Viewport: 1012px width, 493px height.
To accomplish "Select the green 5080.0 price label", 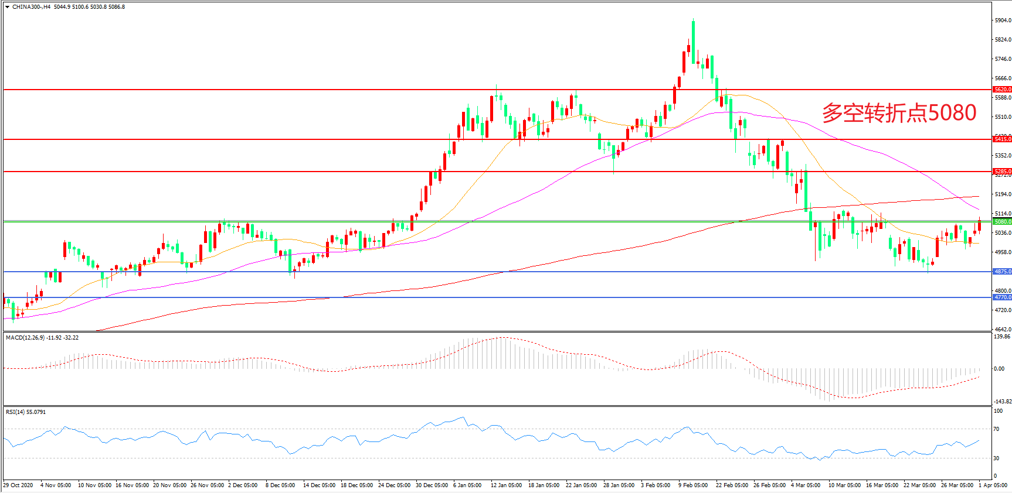I will (1002, 222).
